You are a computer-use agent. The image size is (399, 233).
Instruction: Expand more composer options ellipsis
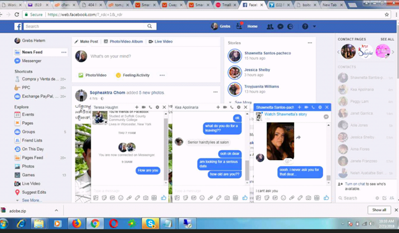point(162,75)
